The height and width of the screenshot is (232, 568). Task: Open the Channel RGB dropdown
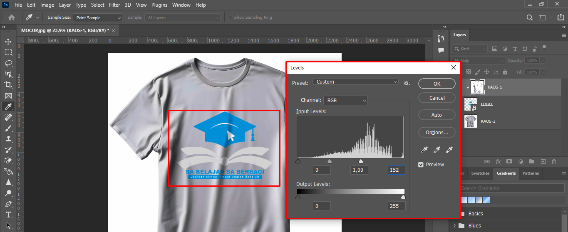[x=345, y=100]
